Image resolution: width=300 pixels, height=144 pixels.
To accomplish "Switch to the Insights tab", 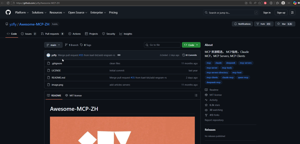I will point(126,34).
